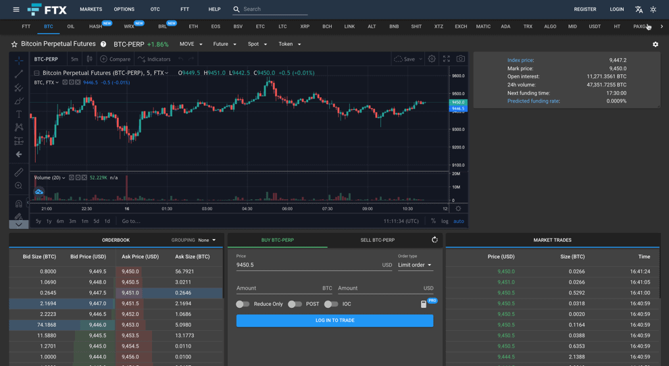This screenshot has width=669, height=366.
Task: Select the crosshair cursor tool
Action: [x=19, y=61]
